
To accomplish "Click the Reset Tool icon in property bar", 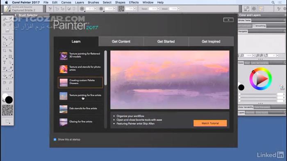I will [x=50, y=9].
